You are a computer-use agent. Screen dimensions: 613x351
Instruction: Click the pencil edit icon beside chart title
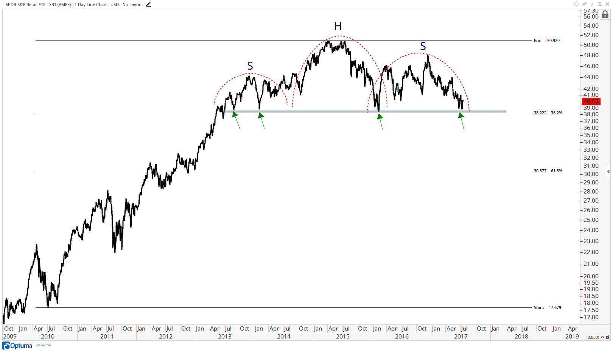click(148, 5)
